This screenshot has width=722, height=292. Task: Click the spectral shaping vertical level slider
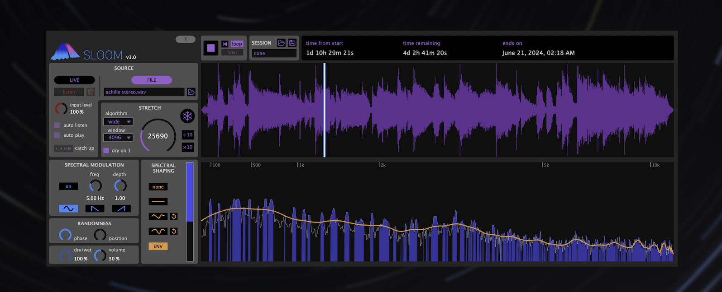click(x=190, y=212)
